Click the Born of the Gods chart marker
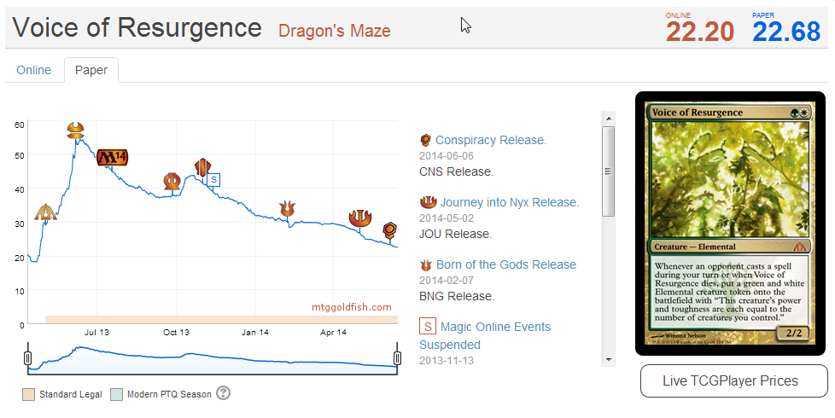Screen dimensions: 835x418 point(286,209)
